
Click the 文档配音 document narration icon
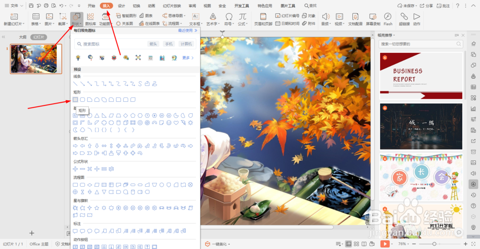click(x=355, y=19)
